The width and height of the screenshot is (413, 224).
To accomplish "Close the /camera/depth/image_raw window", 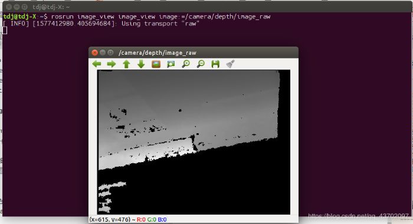I will 95,52.
